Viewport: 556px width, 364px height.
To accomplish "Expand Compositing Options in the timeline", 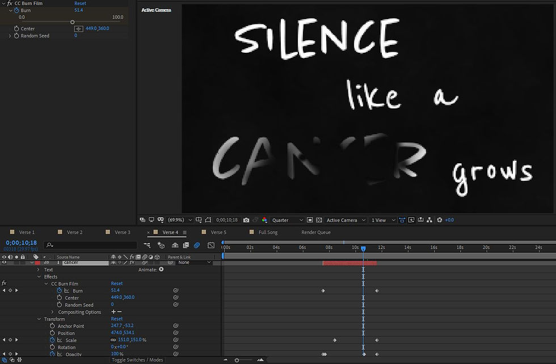I will coord(52,312).
